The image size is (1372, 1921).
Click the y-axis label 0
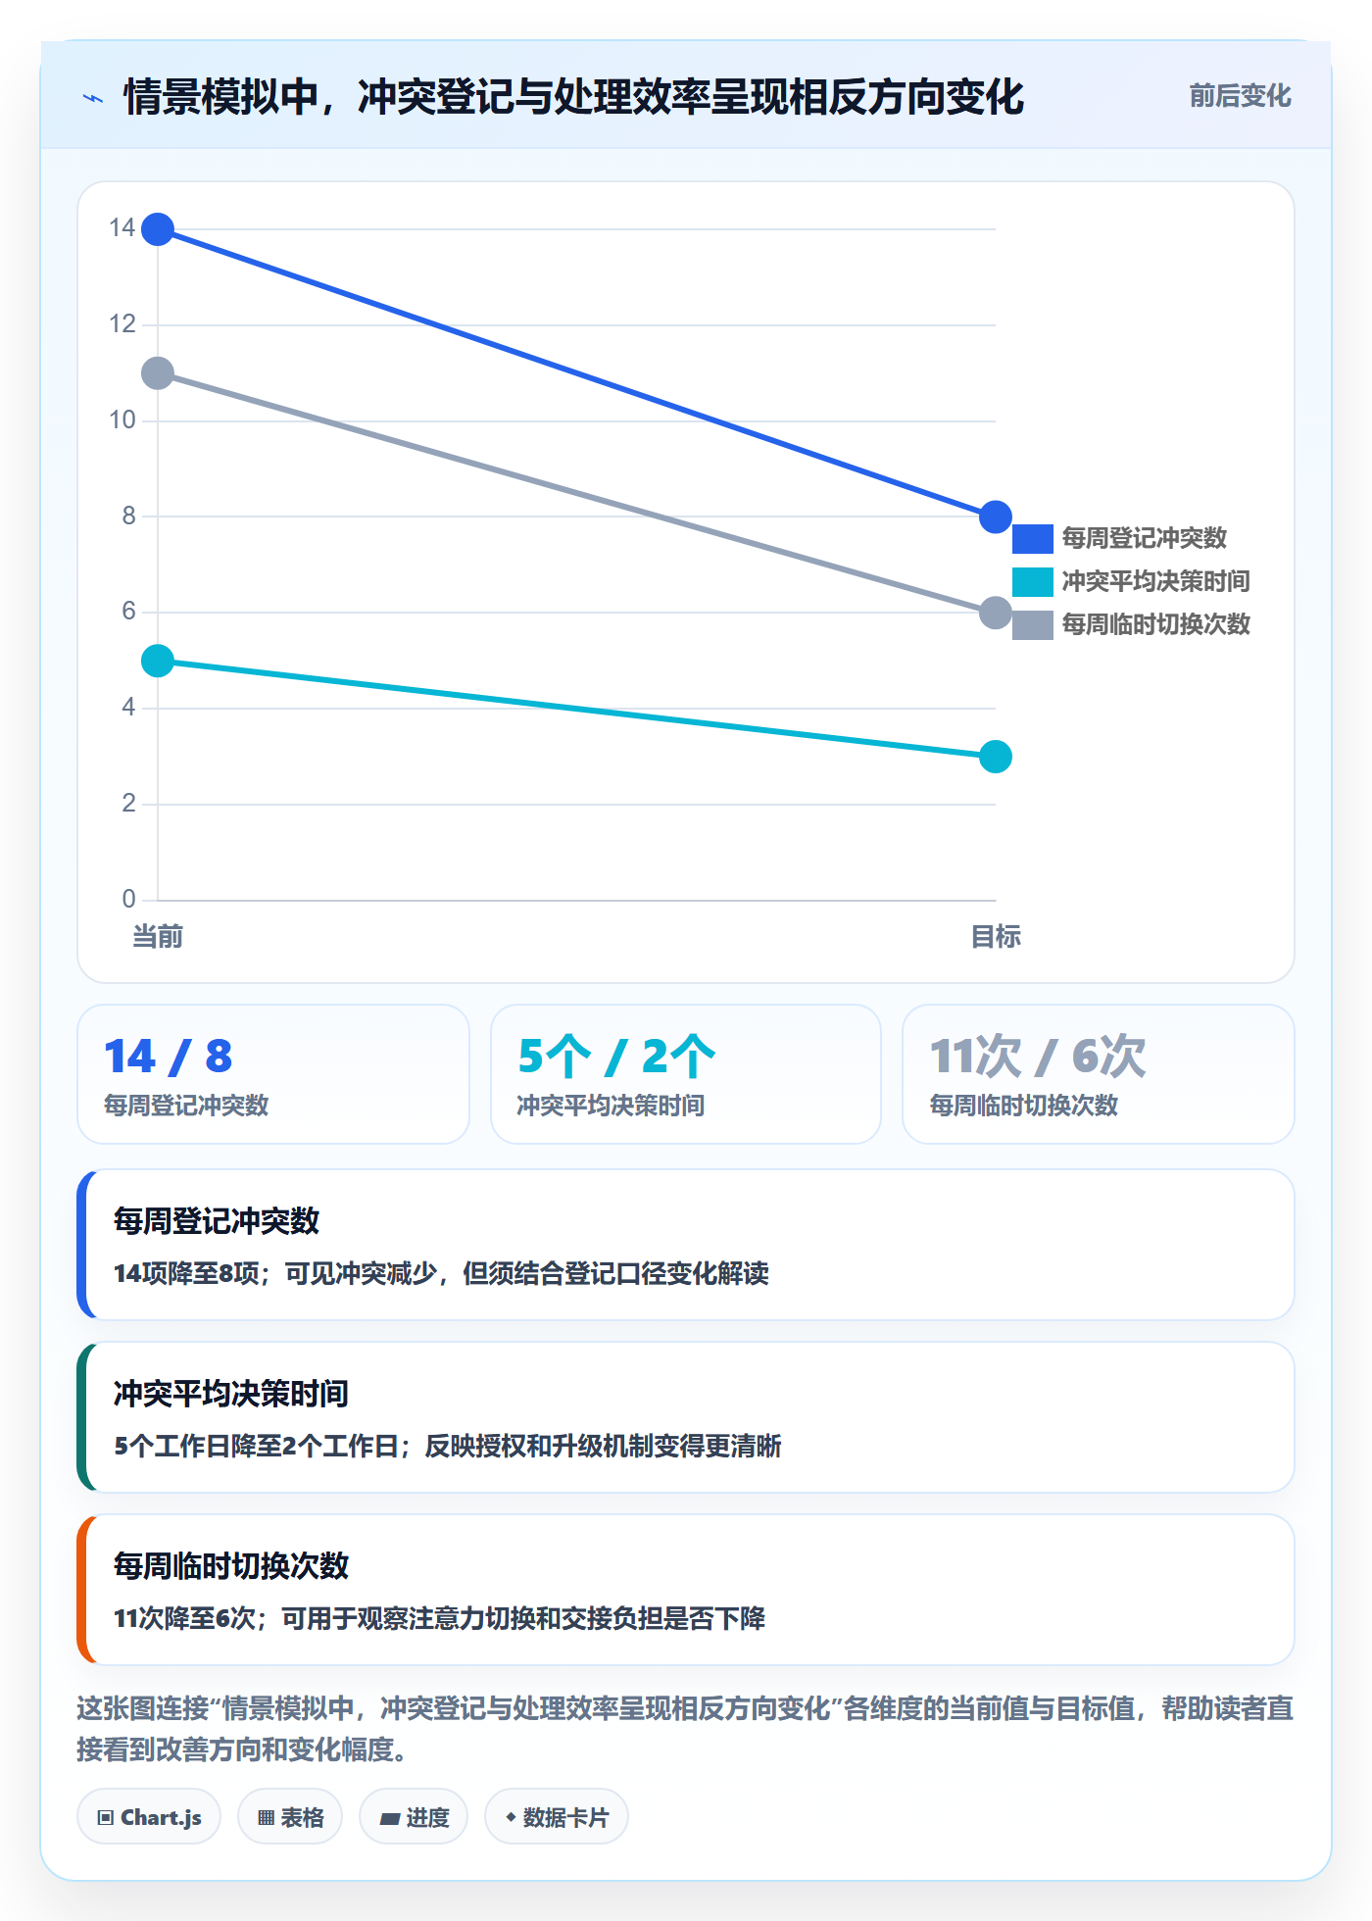(128, 899)
